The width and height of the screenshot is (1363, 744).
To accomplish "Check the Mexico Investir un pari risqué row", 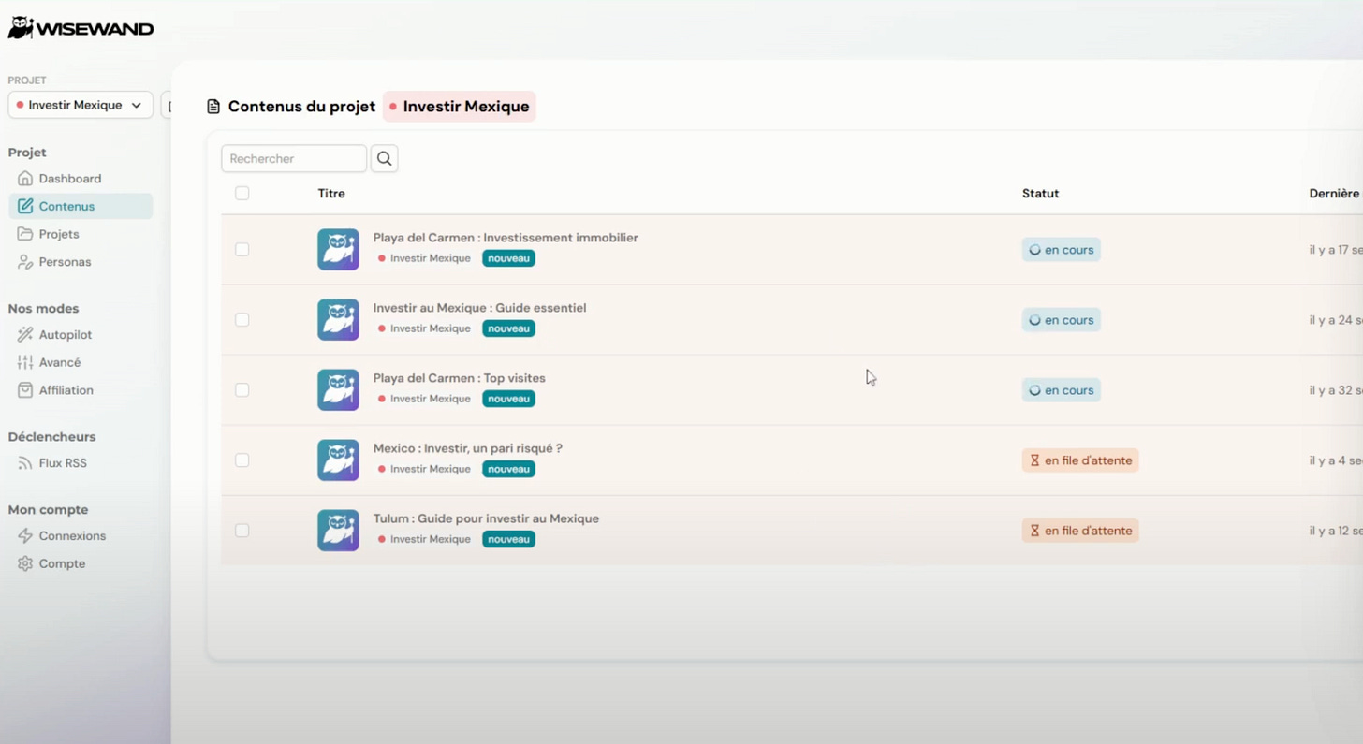I will pyautogui.click(x=242, y=460).
